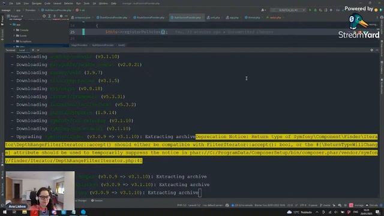The image size is (384, 216).
Task: Hide the Terminal tool window
Action: point(377,50)
